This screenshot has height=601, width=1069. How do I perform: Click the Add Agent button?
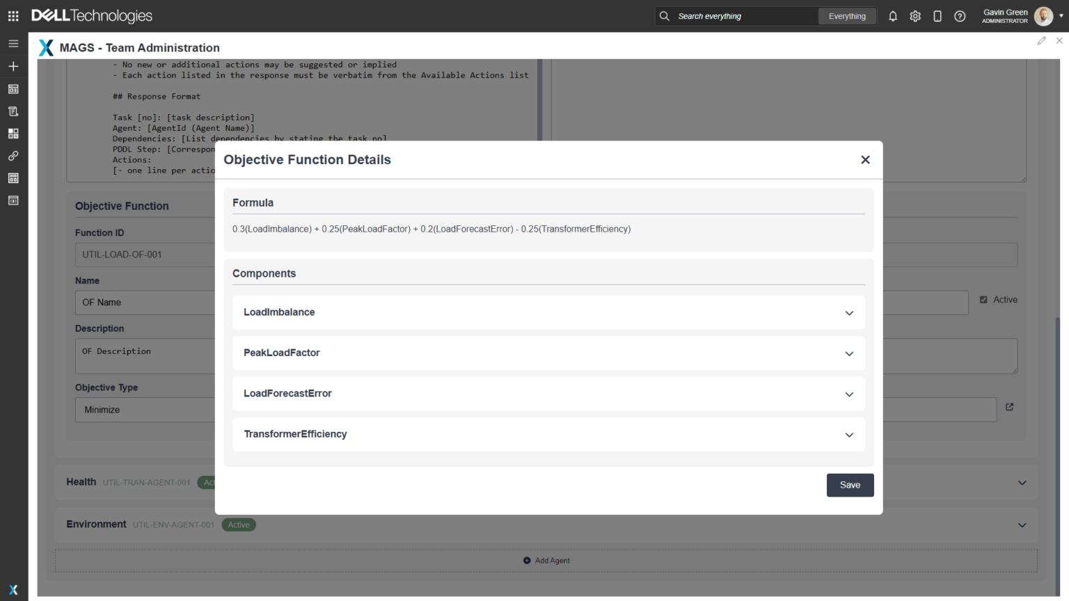(x=546, y=561)
